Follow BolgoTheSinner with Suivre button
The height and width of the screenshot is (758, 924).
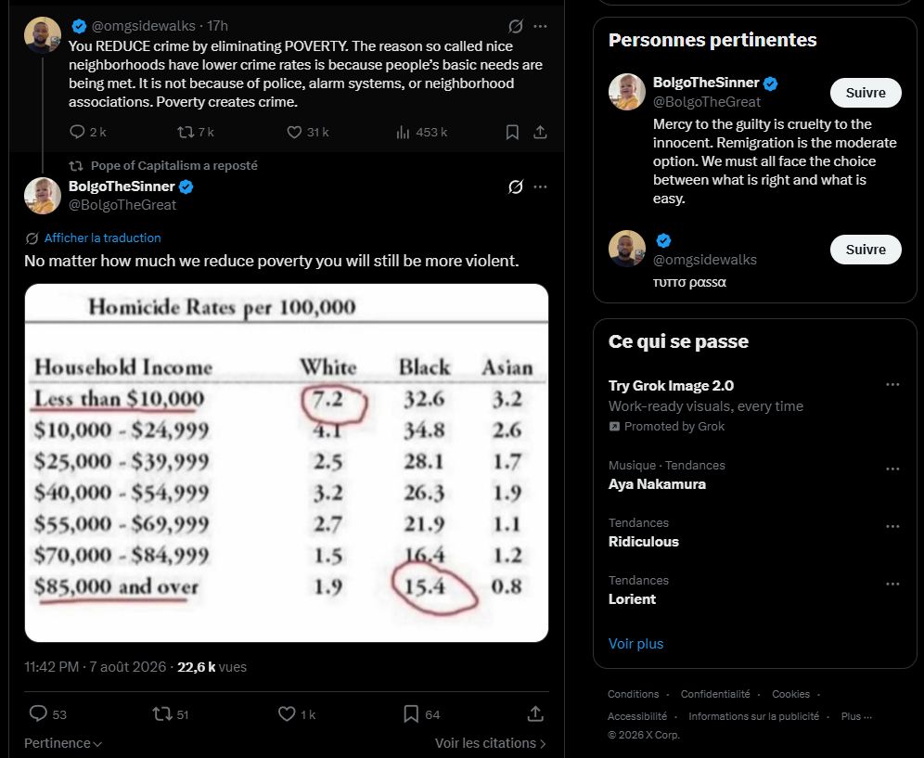pyautogui.click(x=865, y=93)
